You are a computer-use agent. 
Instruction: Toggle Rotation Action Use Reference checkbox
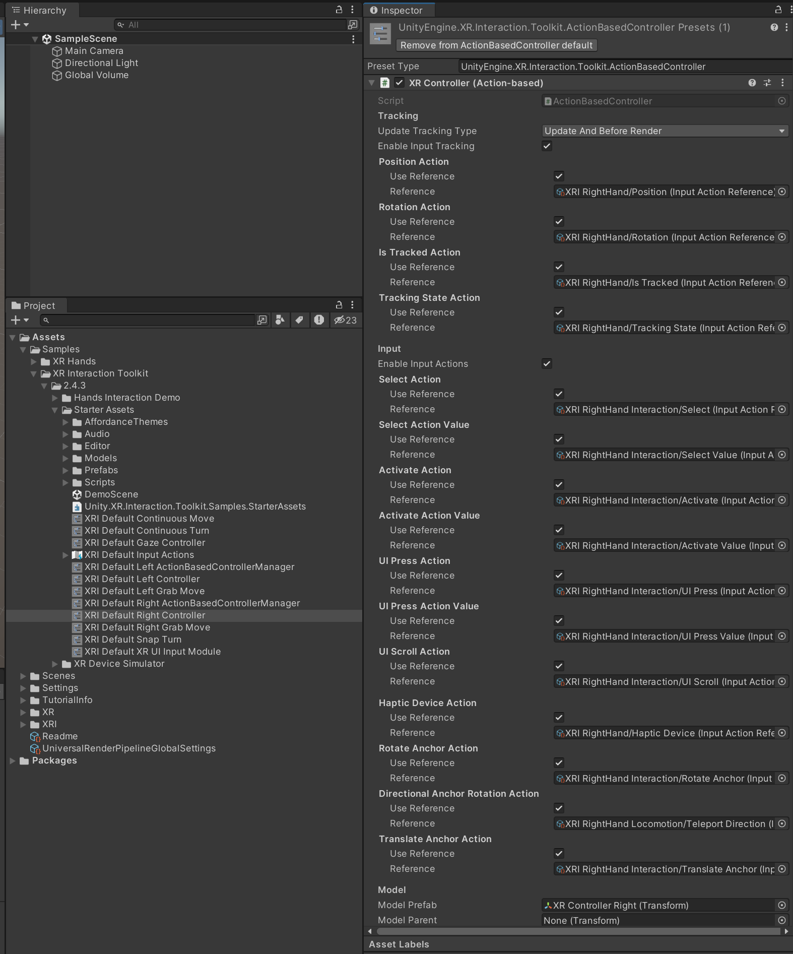click(559, 222)
